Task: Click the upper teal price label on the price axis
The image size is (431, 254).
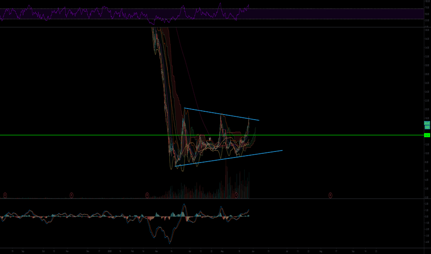Action: pyautogui.click(x=427, y=123)
